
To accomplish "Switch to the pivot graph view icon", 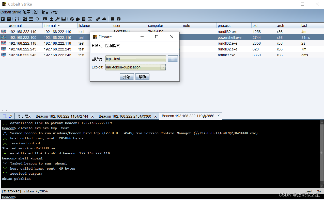I will click(x=25, y=19).
